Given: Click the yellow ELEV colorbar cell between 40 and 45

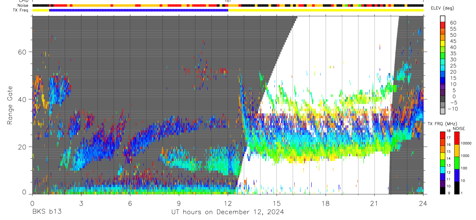Looking at the screenshot, I should click(443, 43).
